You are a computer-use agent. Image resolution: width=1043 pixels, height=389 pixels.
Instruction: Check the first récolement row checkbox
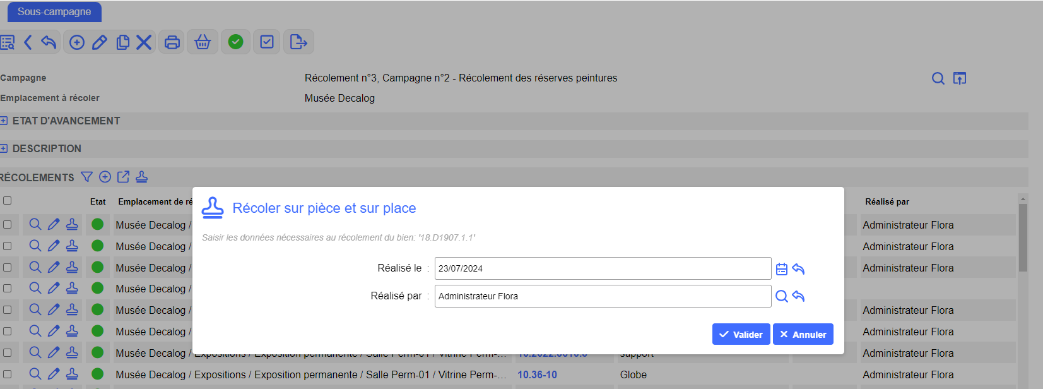click(x=8, y=225)
